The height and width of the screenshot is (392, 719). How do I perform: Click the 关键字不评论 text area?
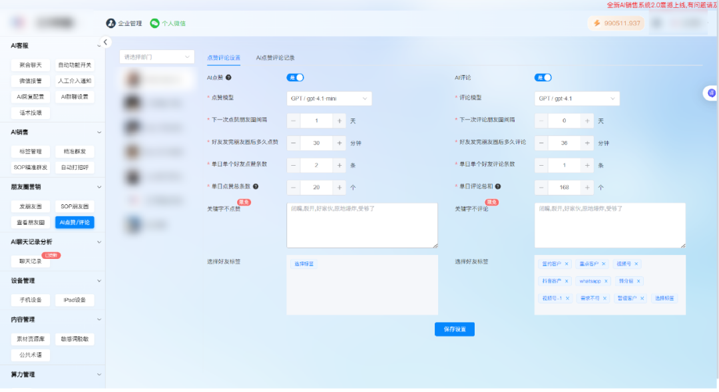(610, 226)
